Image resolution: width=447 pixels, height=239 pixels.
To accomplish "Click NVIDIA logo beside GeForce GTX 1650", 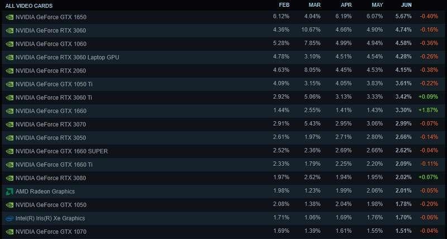I will [9, 17].
